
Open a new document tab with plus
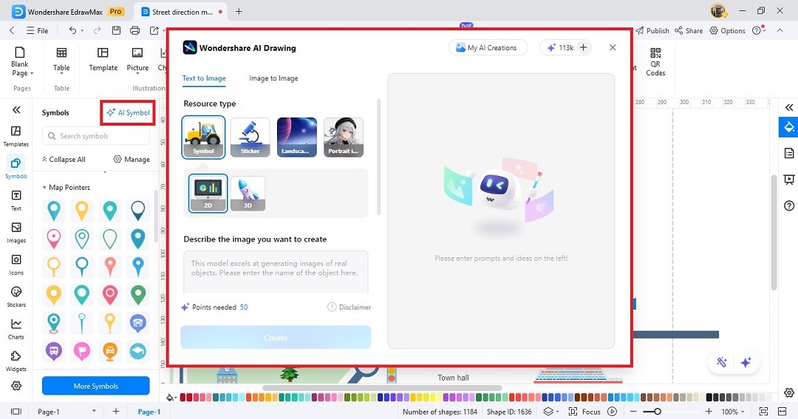coord(239,12)
